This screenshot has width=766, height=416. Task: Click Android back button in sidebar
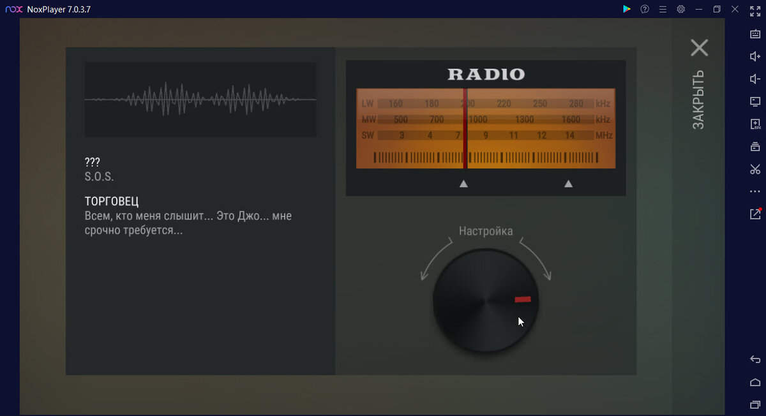(755, 359)
